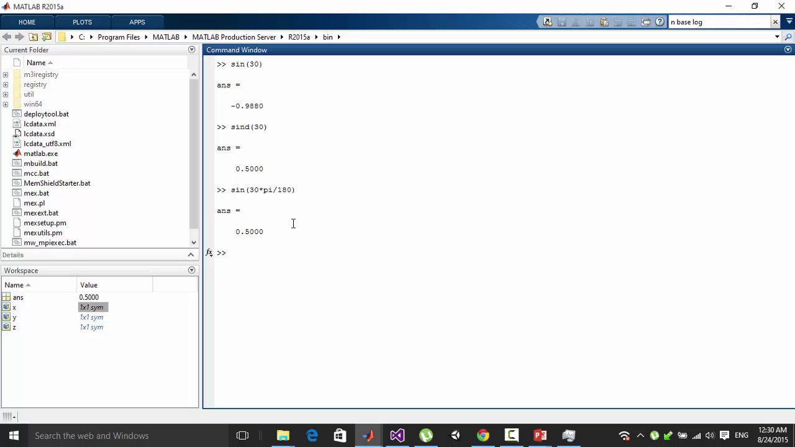Open Visual Studio from taskbar
The width and height of the screenshot is (795, 447).
[397, 435]
